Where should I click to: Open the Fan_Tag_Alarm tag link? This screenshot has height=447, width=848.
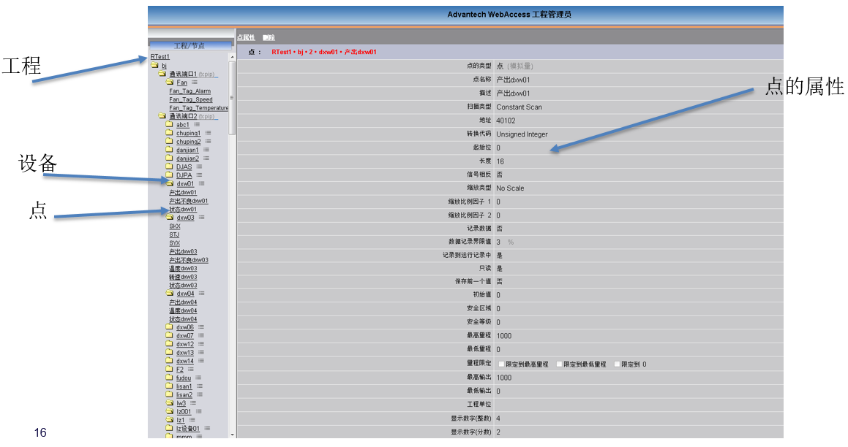click(x=190, y=91)
